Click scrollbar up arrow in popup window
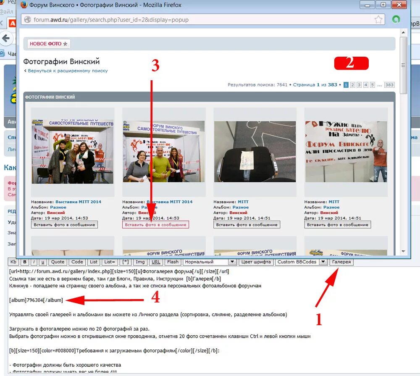 tap(403, 32)
